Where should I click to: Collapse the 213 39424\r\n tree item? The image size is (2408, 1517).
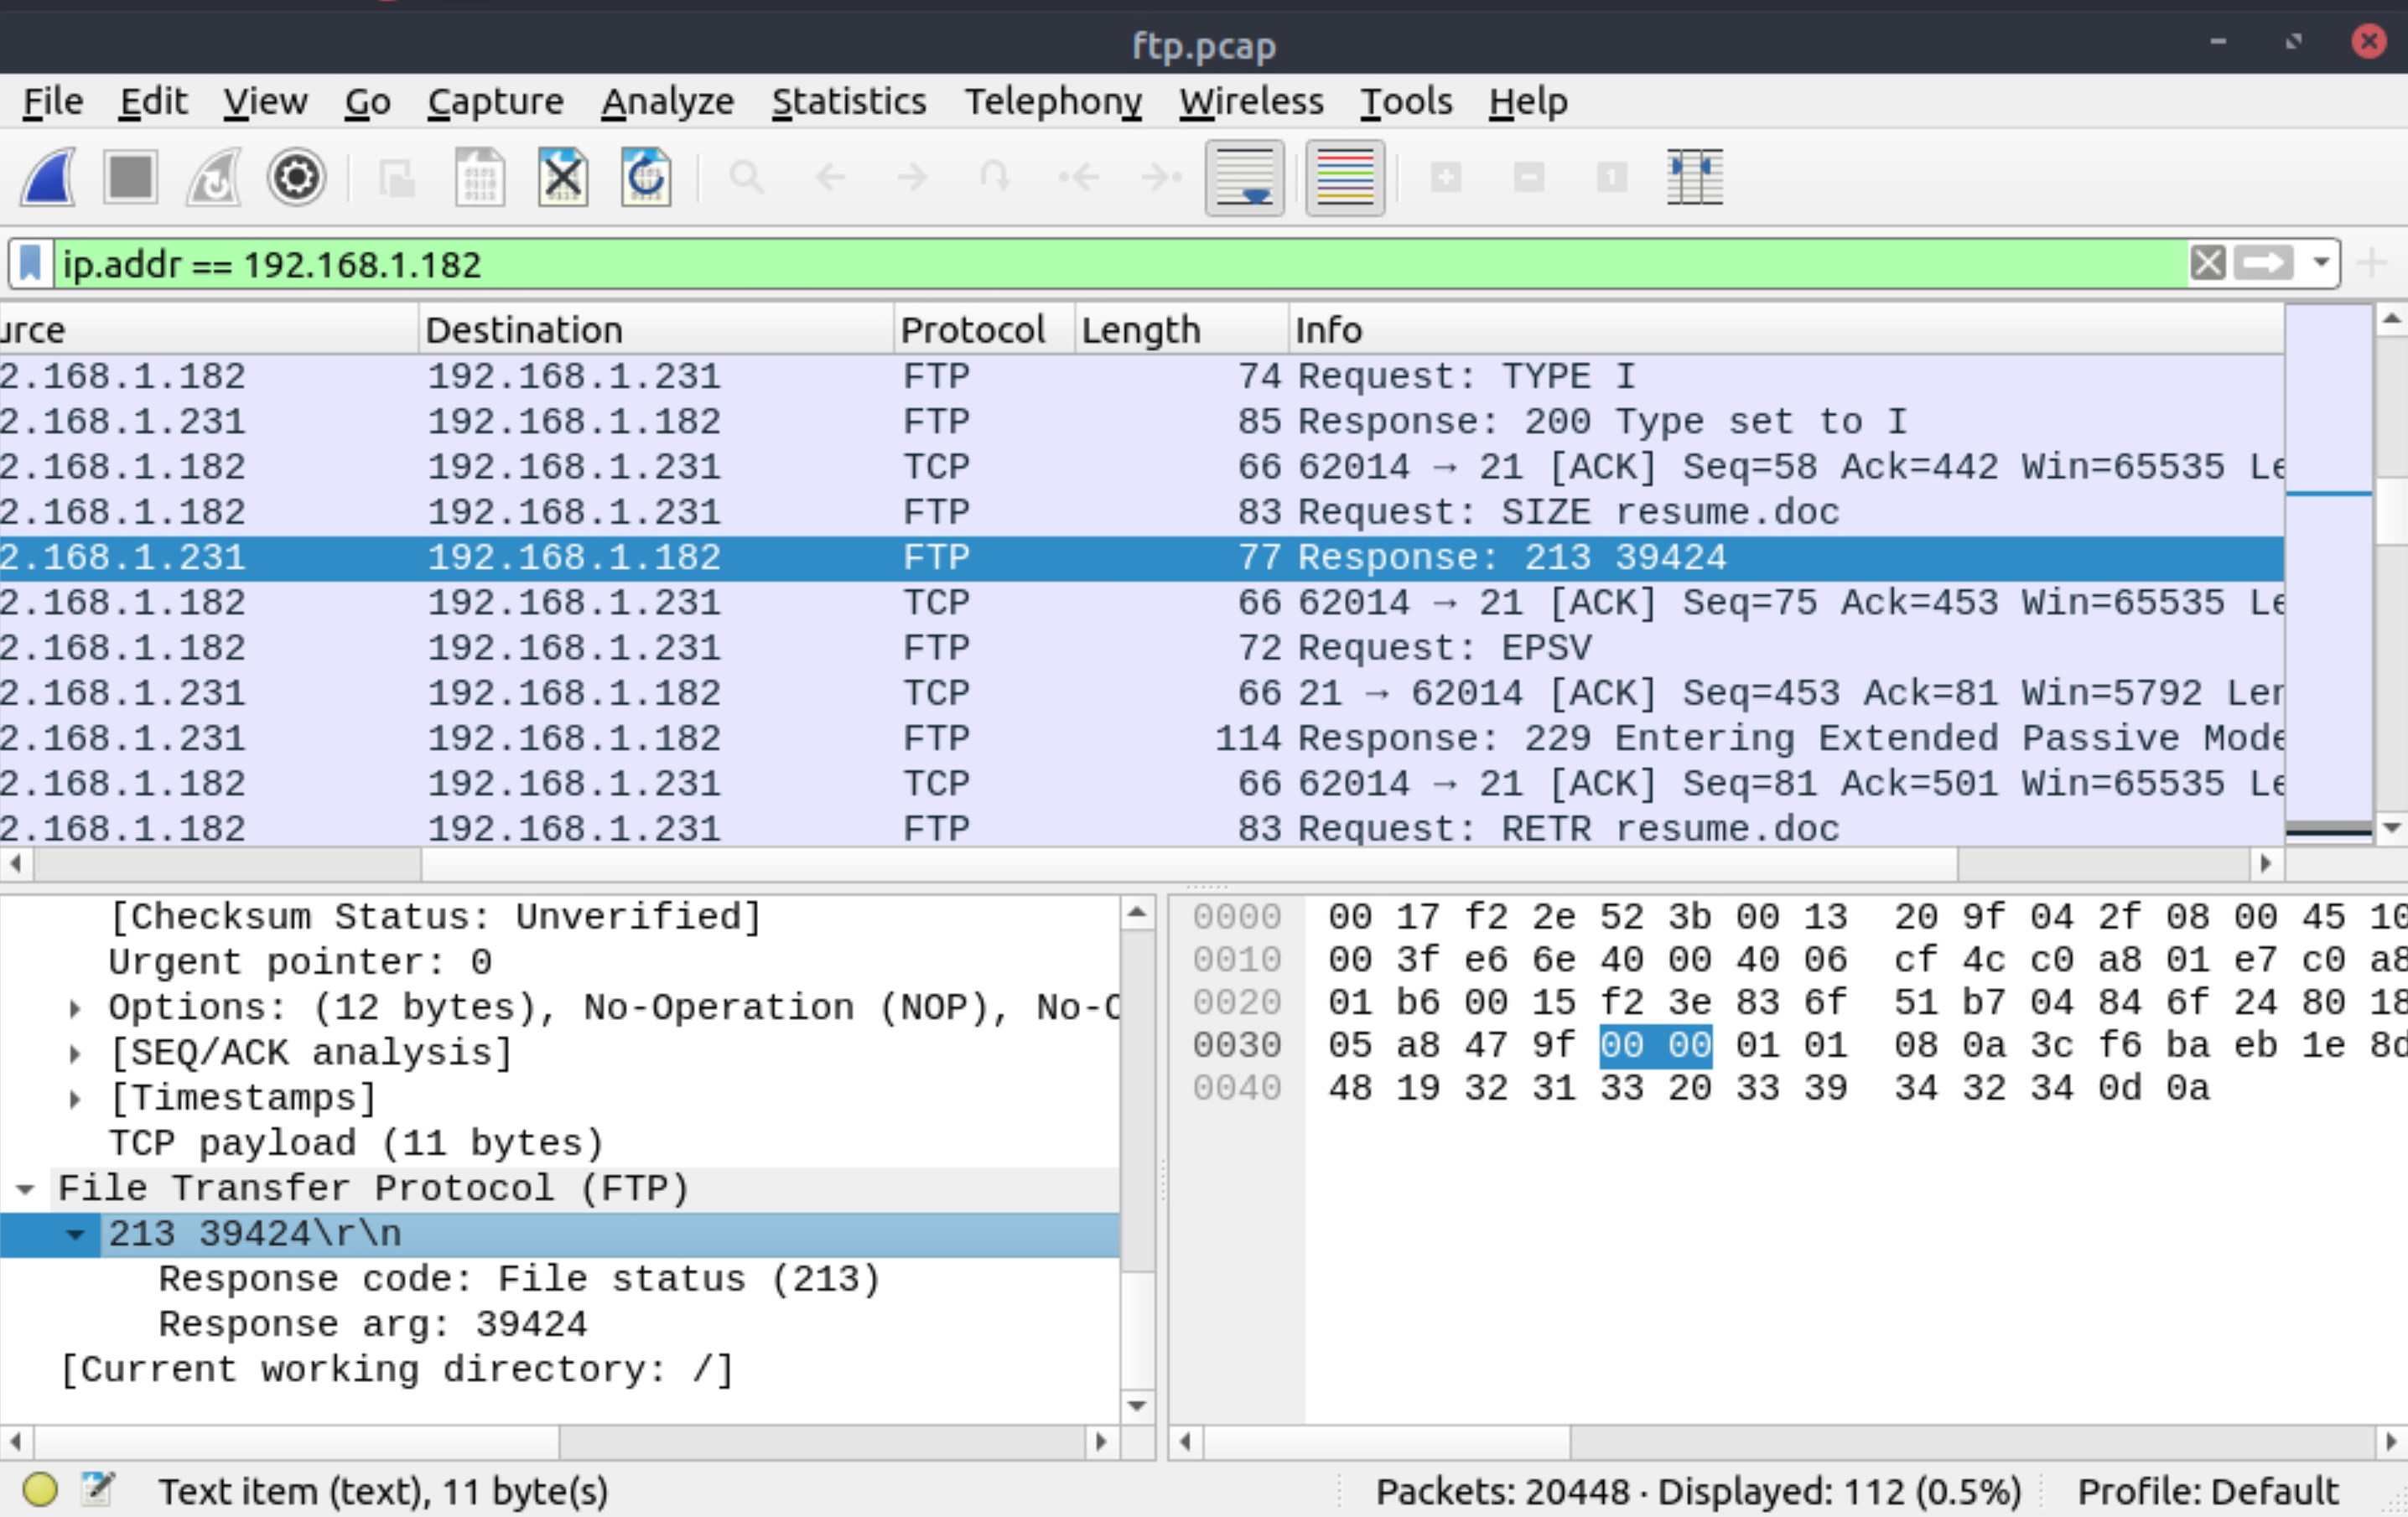pos(75,1235)
